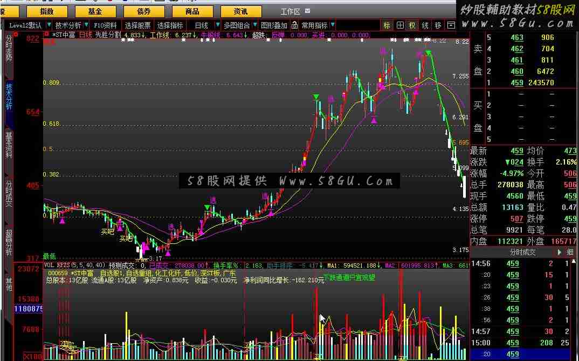The width and height of the screenshot is (579, 361).
Task: Expand the 多图组合 dropdown arrow
Action: pos(255,25)
